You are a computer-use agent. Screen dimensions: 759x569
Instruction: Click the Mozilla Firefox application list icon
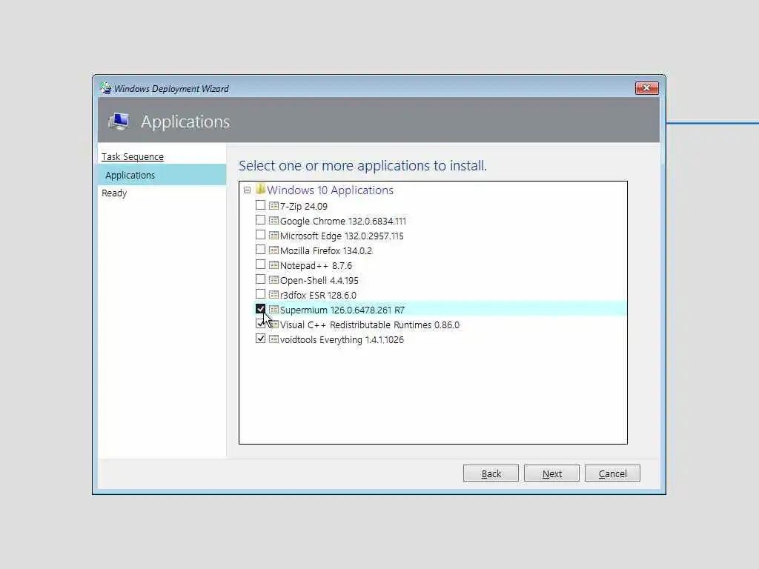[x=274, y=250]
